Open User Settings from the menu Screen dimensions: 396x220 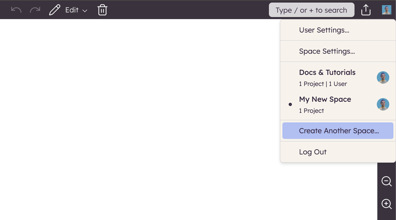pyautogui.click(x=324, y=30)
